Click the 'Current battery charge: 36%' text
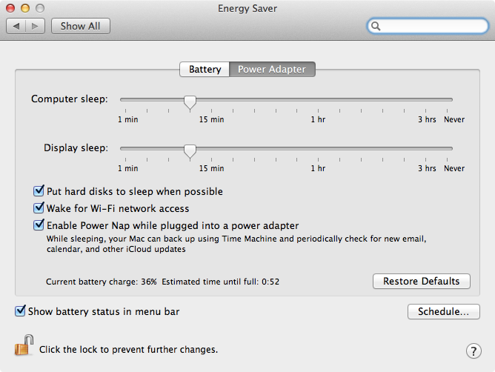 click(102, 282)
